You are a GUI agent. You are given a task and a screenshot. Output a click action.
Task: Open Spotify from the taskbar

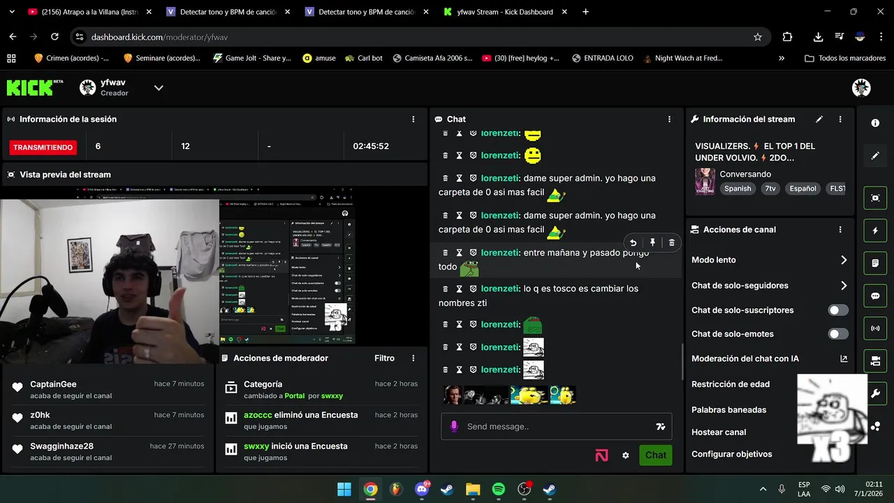[x=499, y=489]
